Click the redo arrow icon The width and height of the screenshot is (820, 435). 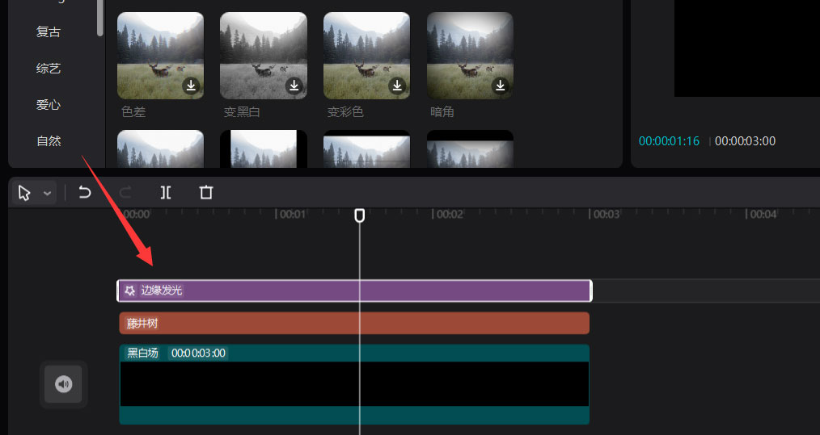[x=125, y=192]
